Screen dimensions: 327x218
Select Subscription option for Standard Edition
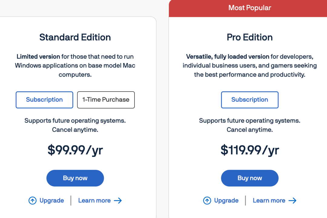click(x=44, y=100)
